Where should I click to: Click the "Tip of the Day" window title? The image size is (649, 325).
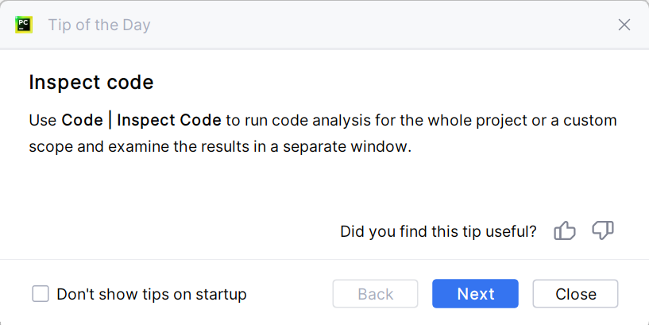99,25
